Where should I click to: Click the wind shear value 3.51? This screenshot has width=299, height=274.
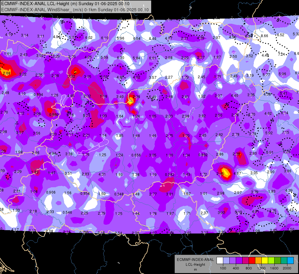[68, 173]
